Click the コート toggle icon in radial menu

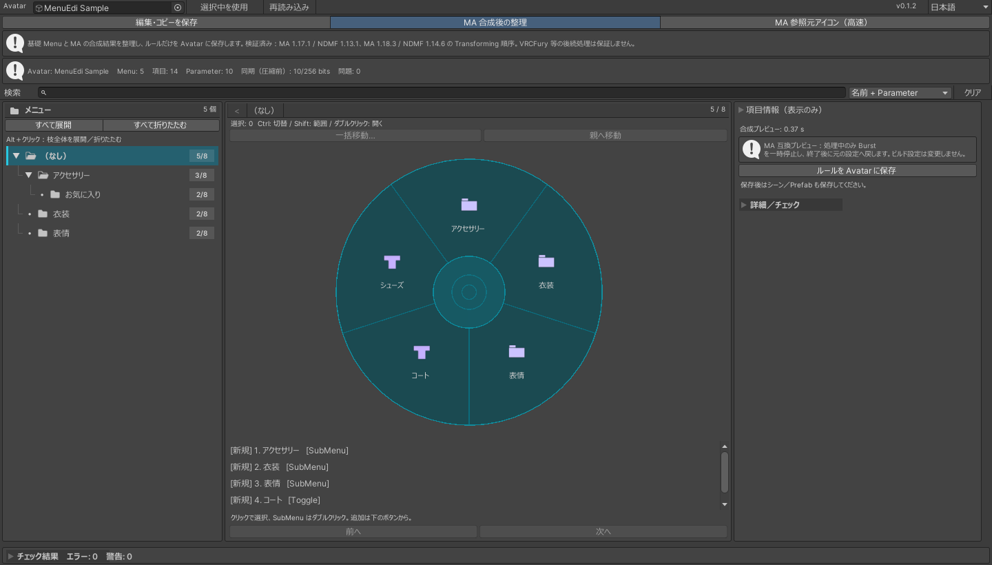click(x=422, y=352)
